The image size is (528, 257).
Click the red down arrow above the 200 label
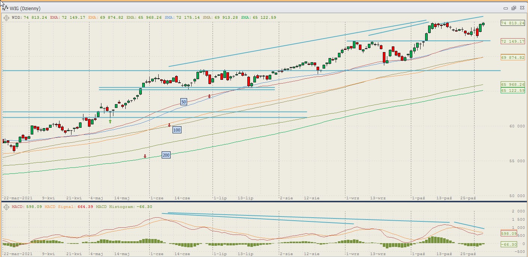(x=145, y=156)
